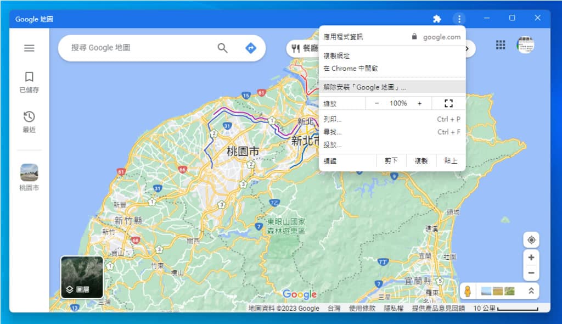Viewport: 562px width, 324px height.
Task: Open directions with the blue arrow icon
Action: [x=250, y=48]
